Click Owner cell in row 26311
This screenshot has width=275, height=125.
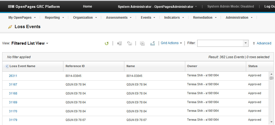point(203,75)
